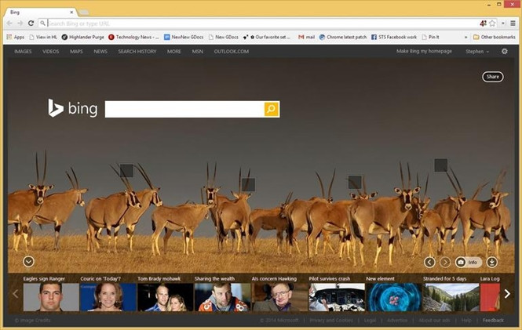Screen dimensions: 522x330
Task: Show previous Bing homepage image
Action: point(429,262)
